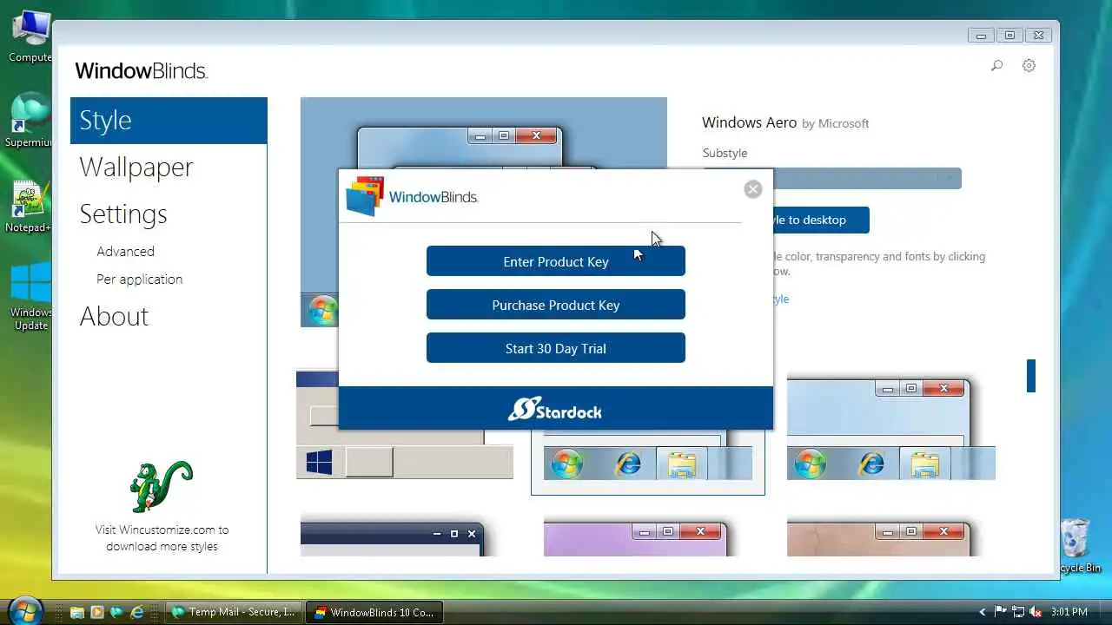Click the muted volume tray icon
1112x625 pixels.
(x=1035, y=612)
